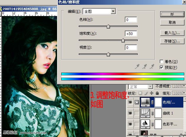This screenshot has height=137, width=186.
Task: Select the add-to-sample eyedropper
Action: [x=145, y=66]
